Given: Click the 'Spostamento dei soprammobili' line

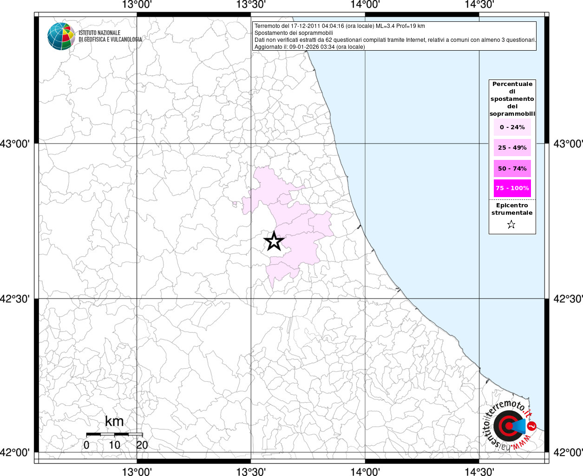Looking at the screenshot, I should (x=294, y=33).
